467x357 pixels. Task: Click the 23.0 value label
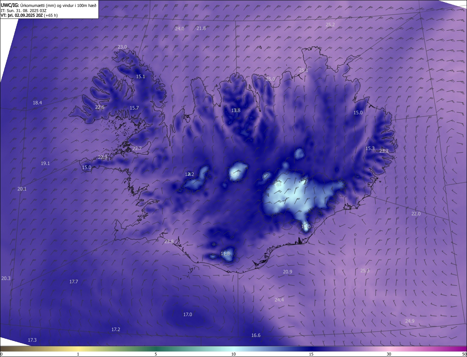point(122,47)
